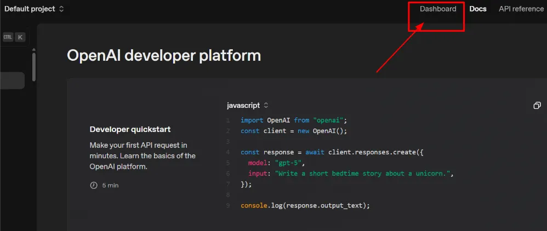This screenshot has width=547, height=231.
Task: Open the Developer quickstart link
Action: (x=130, y=129)
